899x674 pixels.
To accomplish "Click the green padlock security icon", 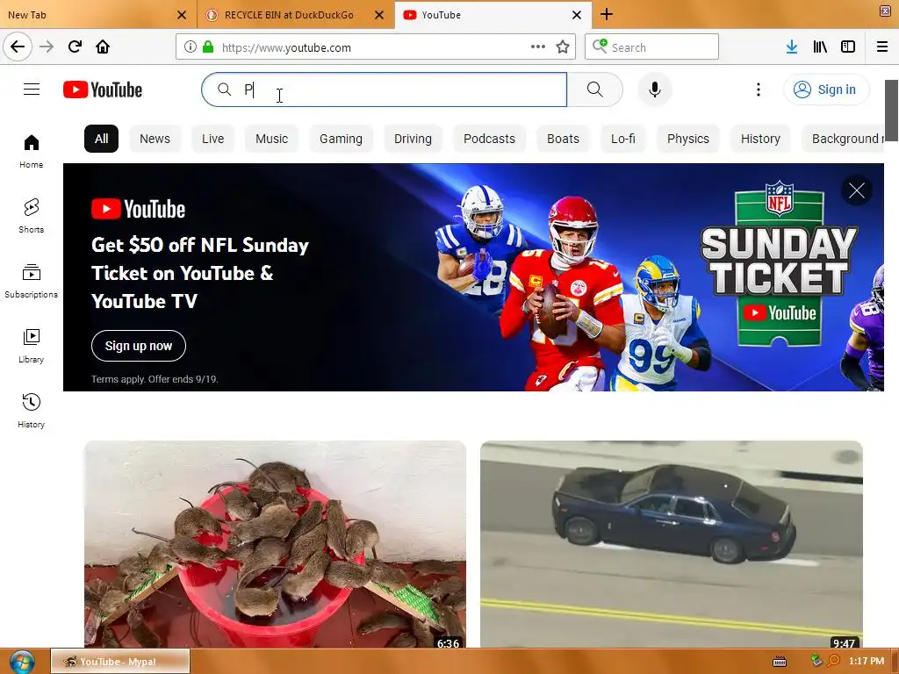I will (208, 47).
